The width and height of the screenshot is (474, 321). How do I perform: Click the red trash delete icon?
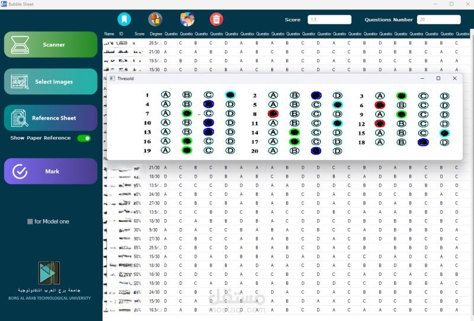coord(216,20)
